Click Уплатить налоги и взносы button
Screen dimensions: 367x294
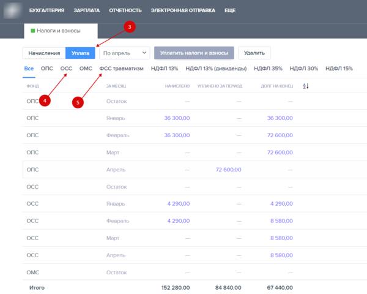coord(194,53)
